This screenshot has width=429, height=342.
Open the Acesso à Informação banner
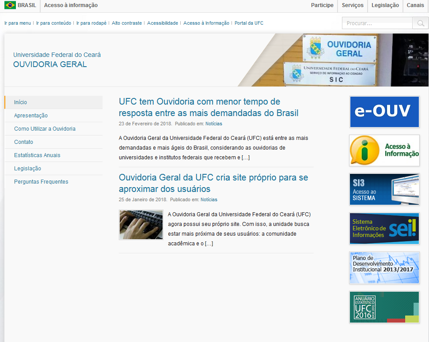coord(384,150)
